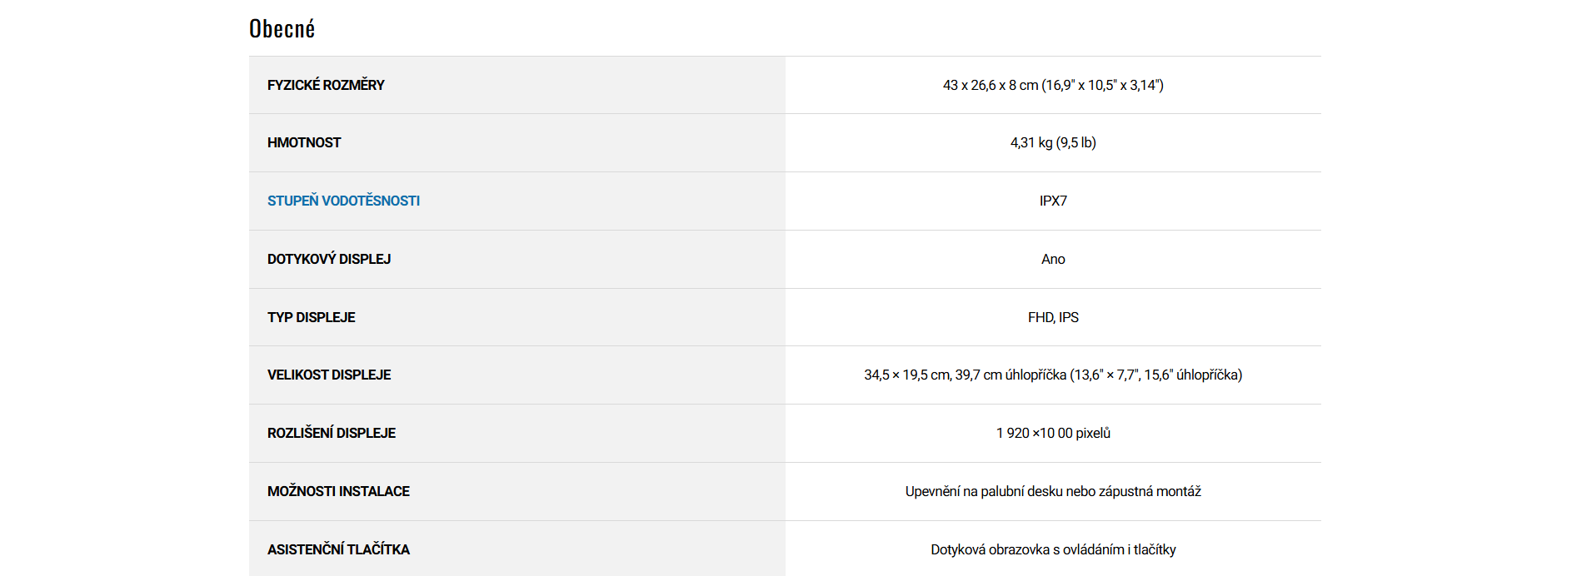The height and width of the screenshot is (576, 1572).
Task: Click the Dotyková obrazovka s ovládáním value
Action: [1053, 549]
